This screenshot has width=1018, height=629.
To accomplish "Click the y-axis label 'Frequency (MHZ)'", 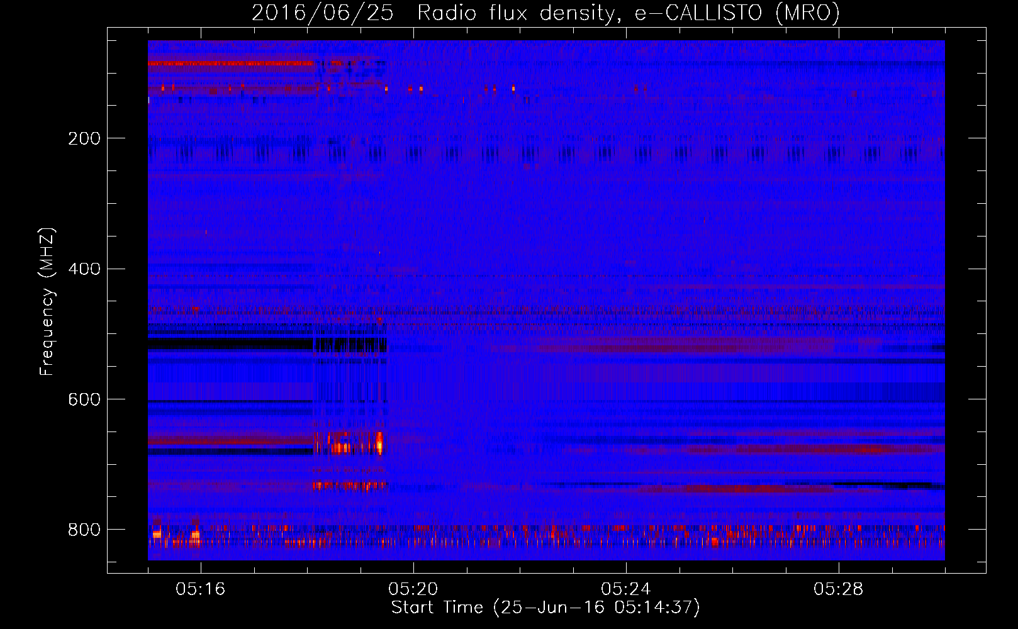I will coord(47,302).
